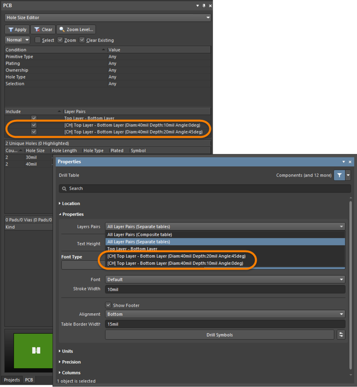Open the Hole Size Editor dropdown
This screenshot has height=387, width=357.
click(108, 18)
